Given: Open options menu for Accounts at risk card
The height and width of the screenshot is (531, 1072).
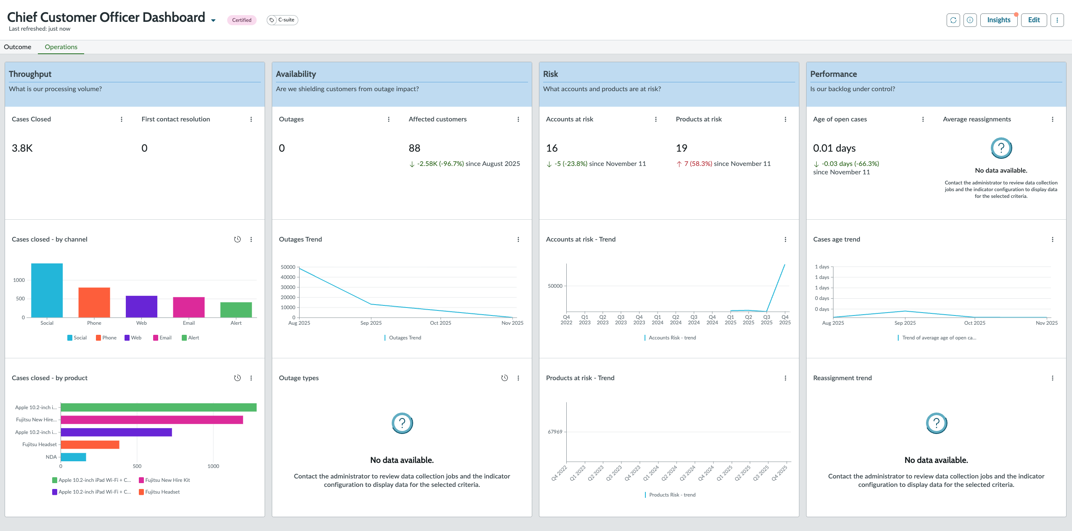Looking at the screenshot, I should pos(656,119).
